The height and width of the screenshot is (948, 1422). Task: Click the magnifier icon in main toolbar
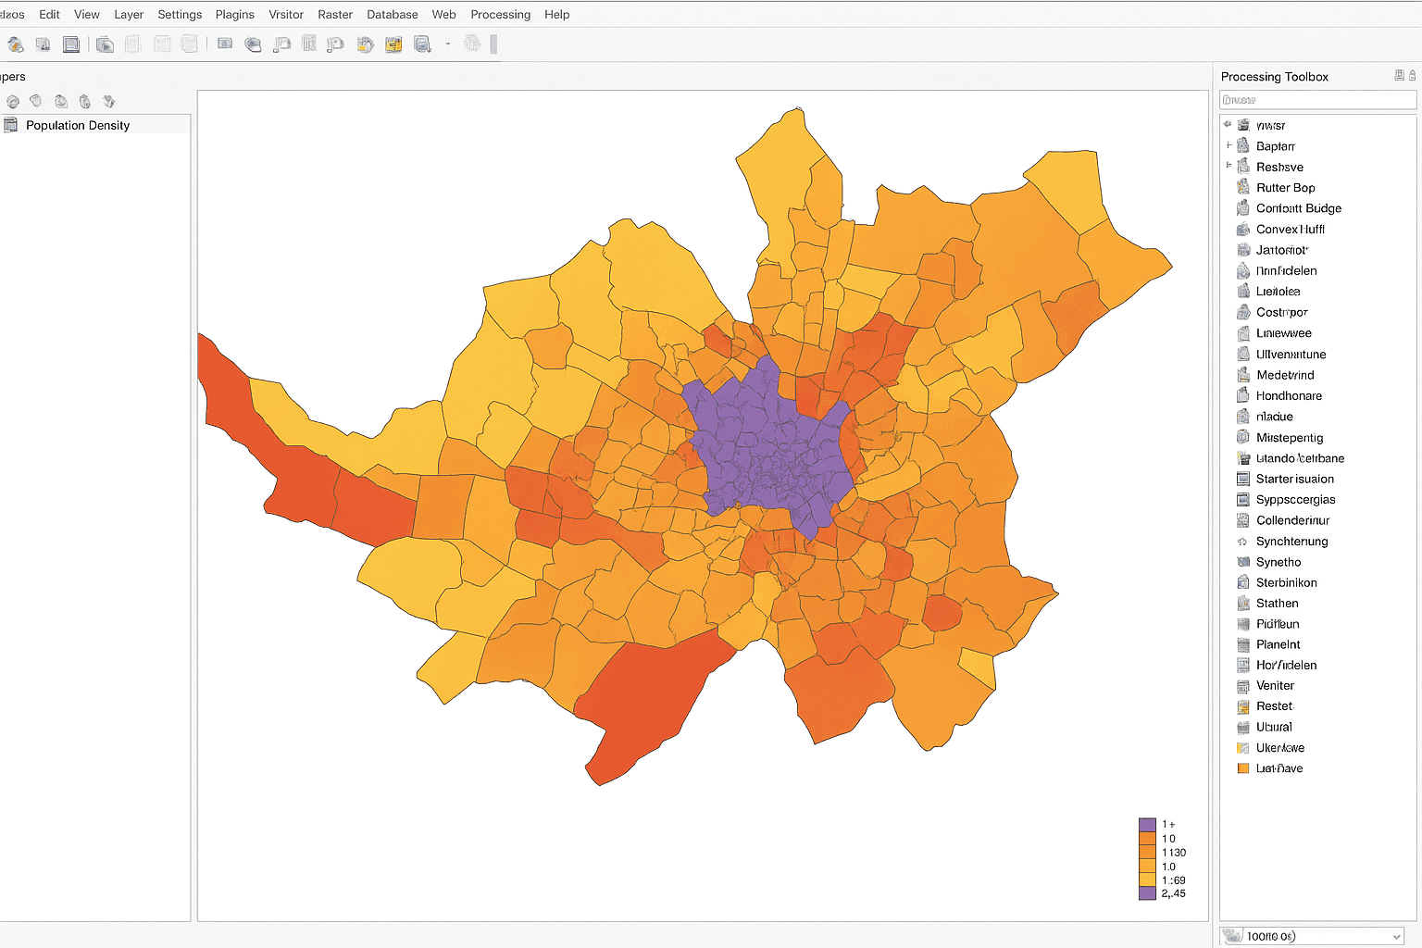click(x=422, y=44)
